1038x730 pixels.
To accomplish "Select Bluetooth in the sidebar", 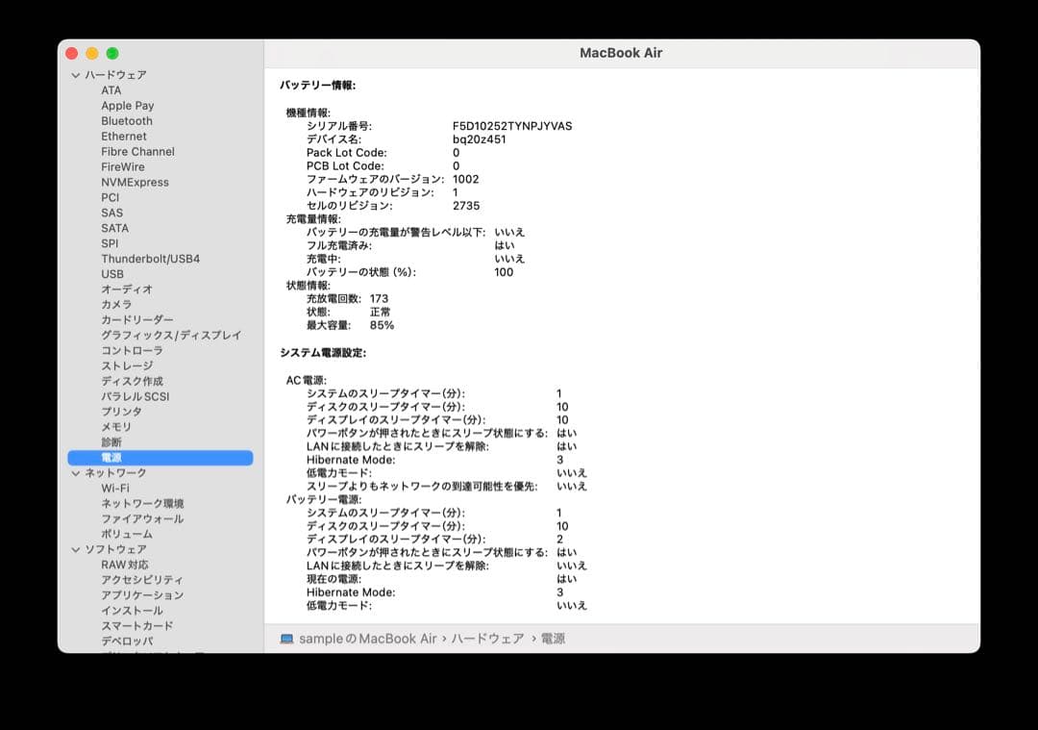I will coord(127,120).
